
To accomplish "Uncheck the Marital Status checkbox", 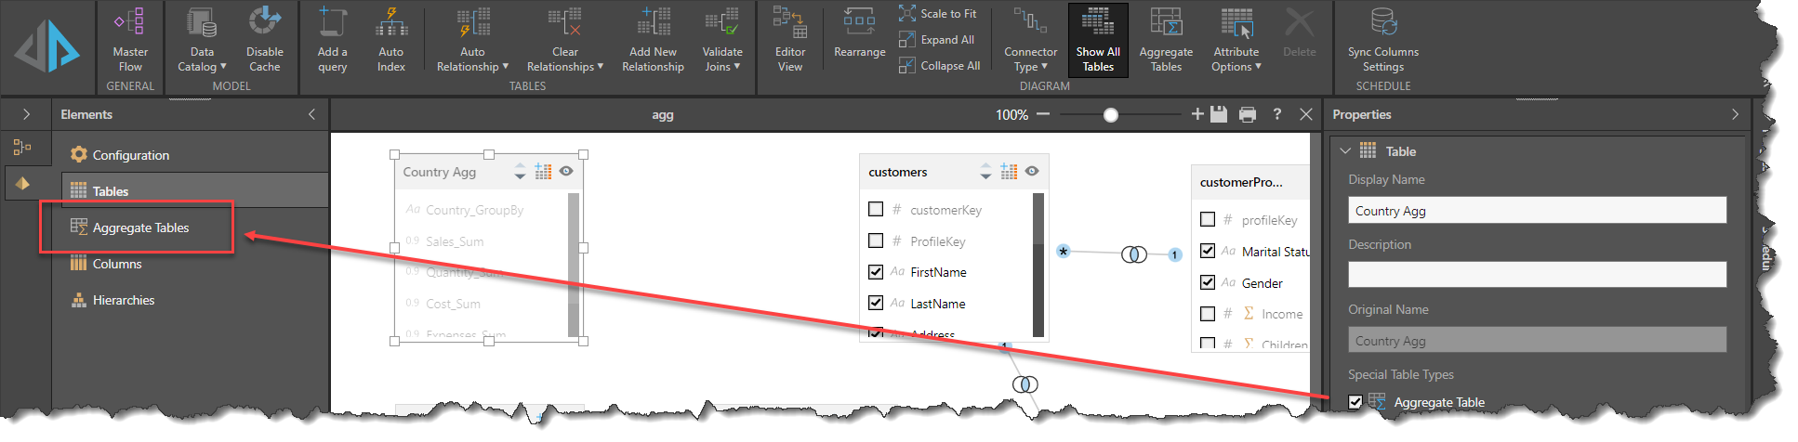I will click(x=1208, y=251).
